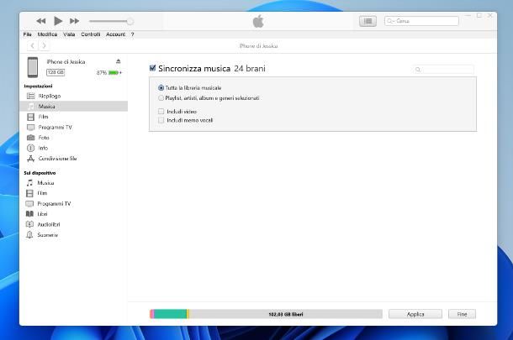Viewport: 513px width, 340px height.
Task: Open the File menu
Action: pyautogui.click(x=28, y=34)
